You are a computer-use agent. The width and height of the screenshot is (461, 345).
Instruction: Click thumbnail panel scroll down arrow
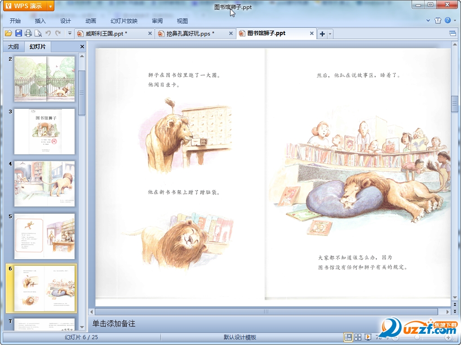[x=82, y=327]
